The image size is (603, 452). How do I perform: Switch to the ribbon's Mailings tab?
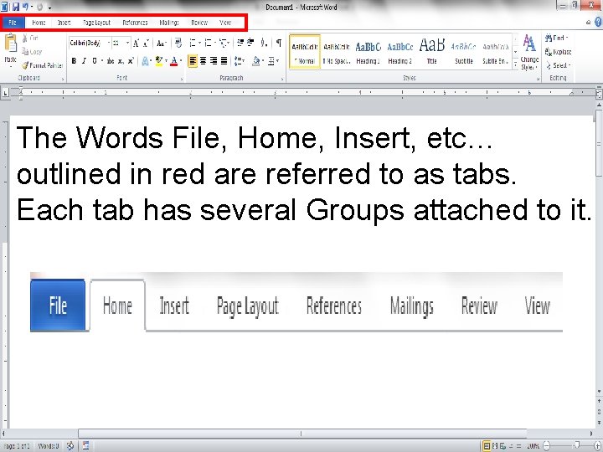tap(169, 23)
